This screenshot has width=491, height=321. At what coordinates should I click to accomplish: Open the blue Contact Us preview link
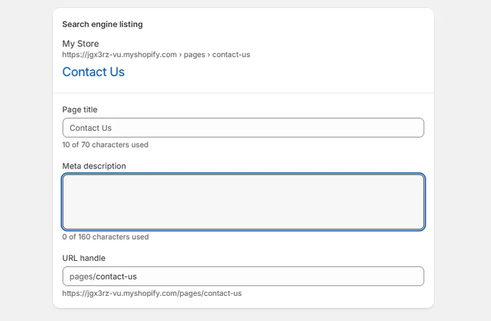coord(93,72)
